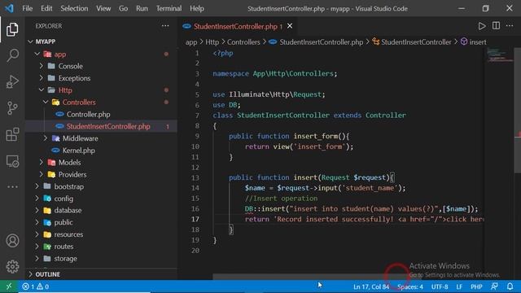The width and height of the screenshot is (521, 293).
Task: Open the Run menu
Action: [142, 8]
